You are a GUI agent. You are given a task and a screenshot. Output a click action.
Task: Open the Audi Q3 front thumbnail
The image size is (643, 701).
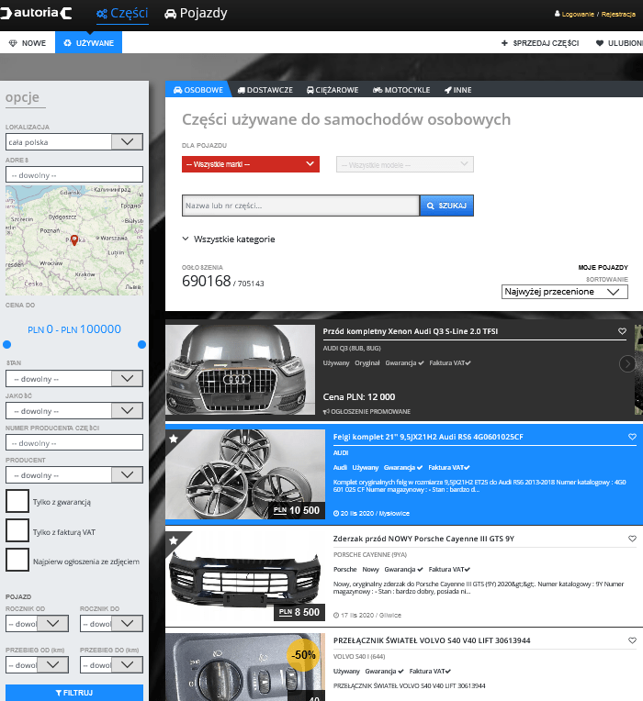click(x=241, y=370)
